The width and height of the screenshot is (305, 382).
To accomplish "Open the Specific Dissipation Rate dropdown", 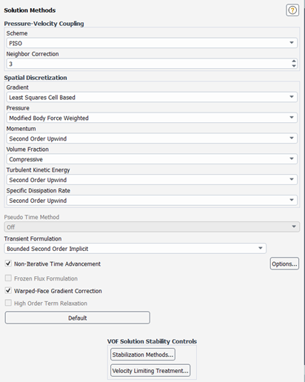I will [152, 201].
